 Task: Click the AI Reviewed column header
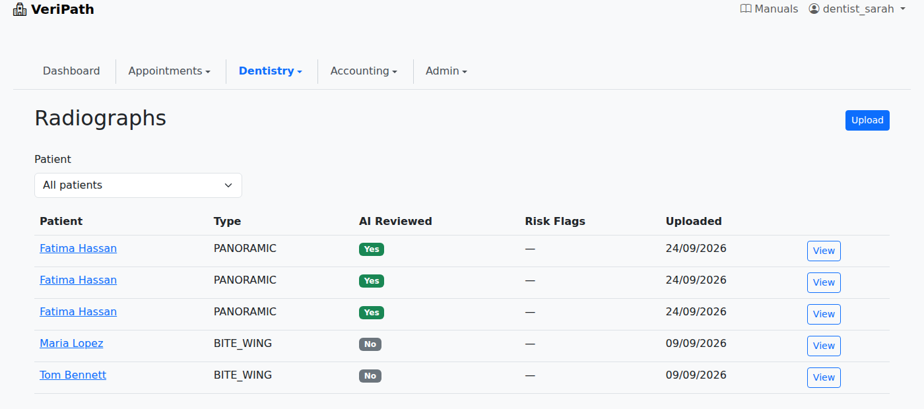click(395, 222)
